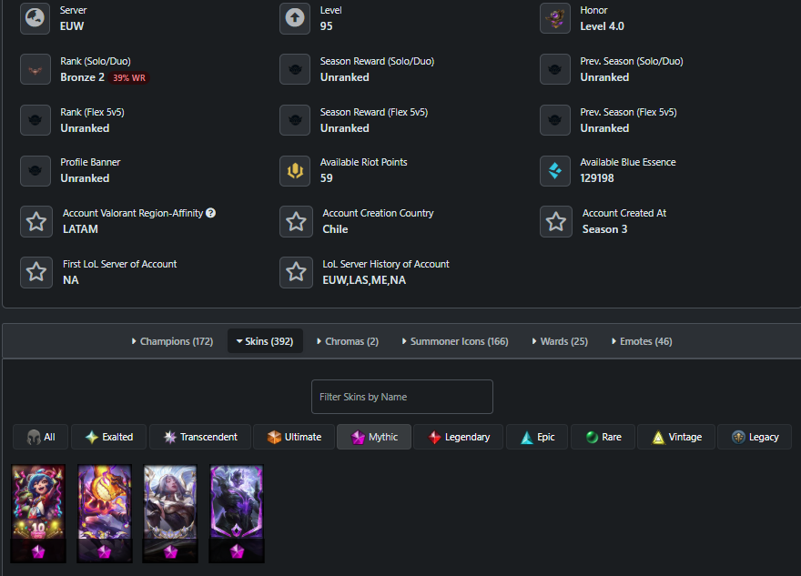Select the Season 3 creation value
The image size is (801, 576).
(604, 229)
